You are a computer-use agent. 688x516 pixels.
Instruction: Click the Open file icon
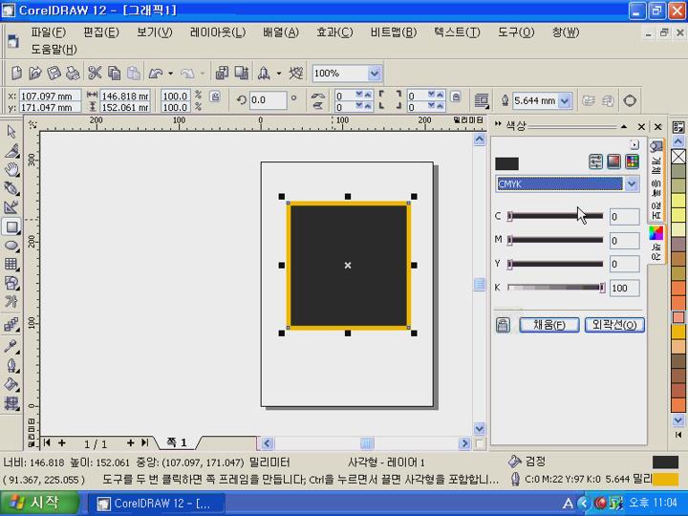[x=35, y=73]
